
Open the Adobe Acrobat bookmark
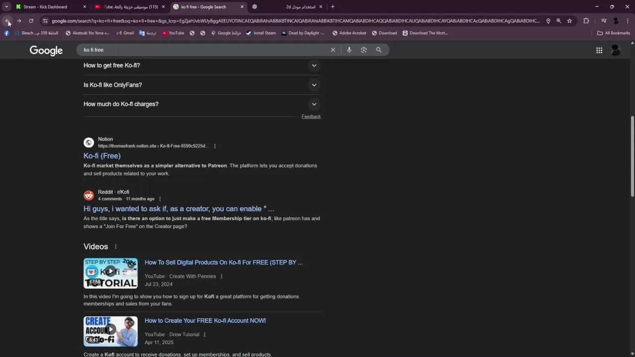click(x=349, y=33)
